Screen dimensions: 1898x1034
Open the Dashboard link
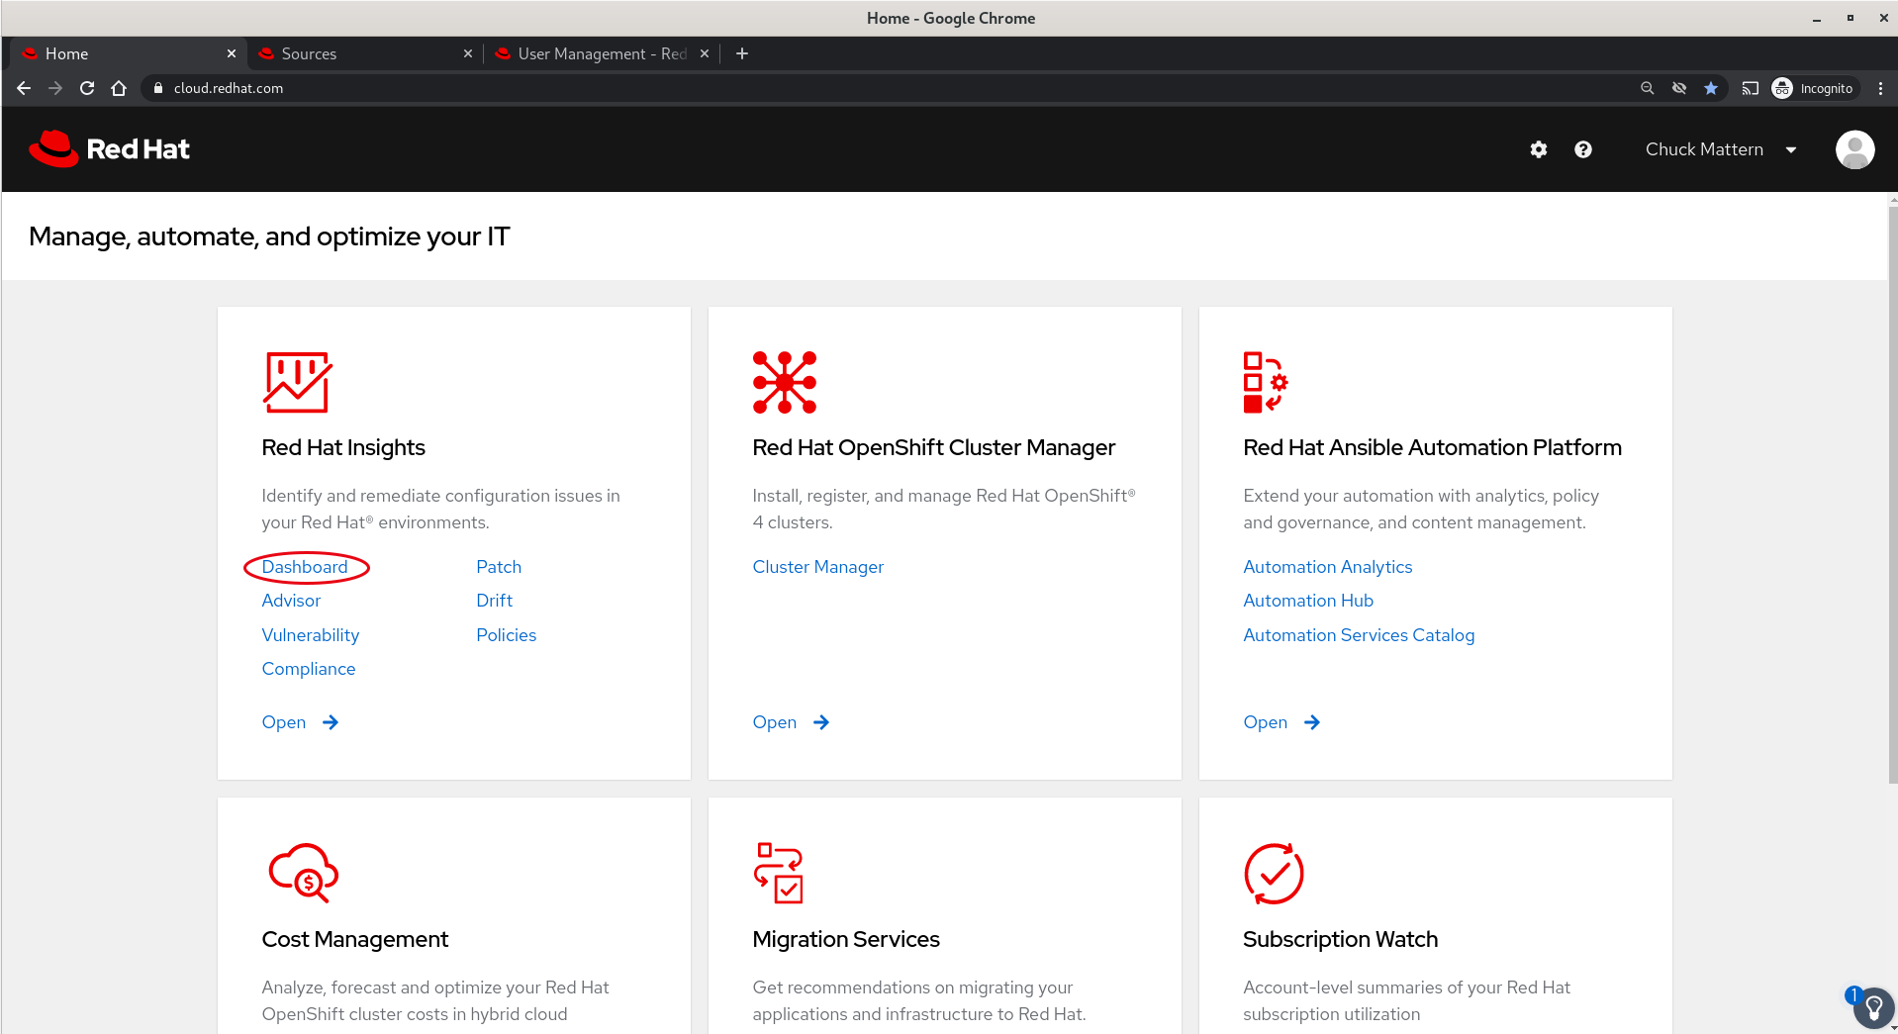point(305,567)
